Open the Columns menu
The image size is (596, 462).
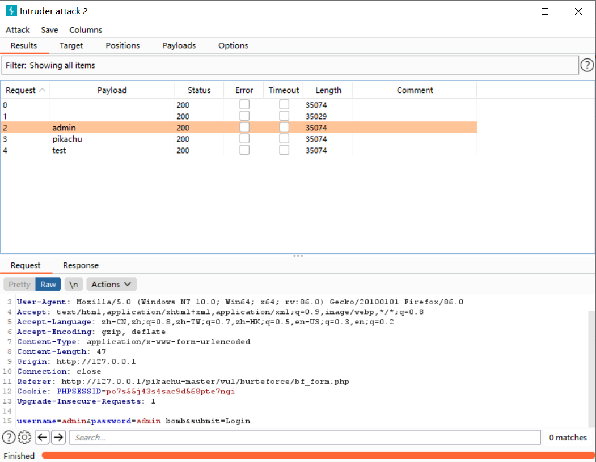point(86,29)
